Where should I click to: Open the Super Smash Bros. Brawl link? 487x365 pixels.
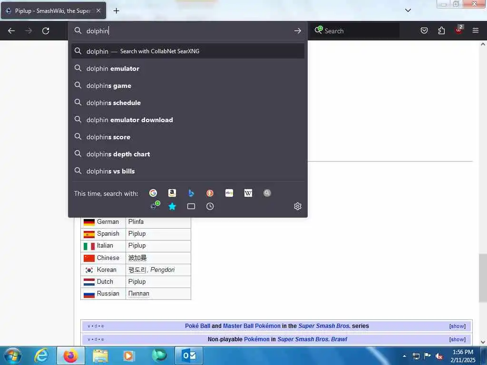pyautogui.click(x=312, y=339)
